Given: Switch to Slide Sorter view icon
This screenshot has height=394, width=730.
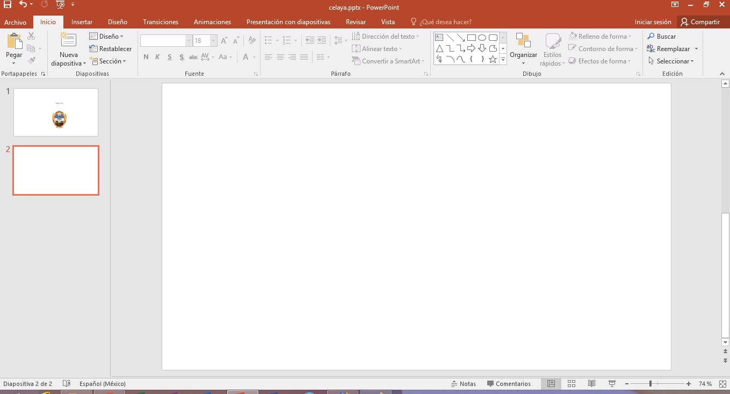Looking at the screenshot, I should (x=572, y=384).
